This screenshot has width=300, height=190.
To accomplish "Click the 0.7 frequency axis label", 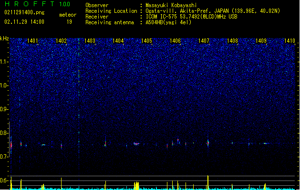I will (x=4, y=157).
